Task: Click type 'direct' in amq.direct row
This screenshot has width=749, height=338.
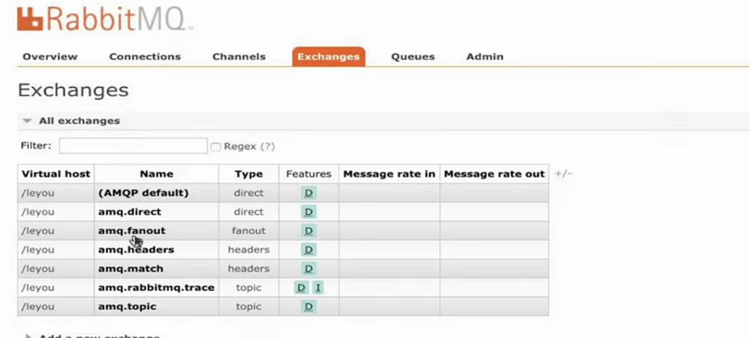Action: (249, 212)
